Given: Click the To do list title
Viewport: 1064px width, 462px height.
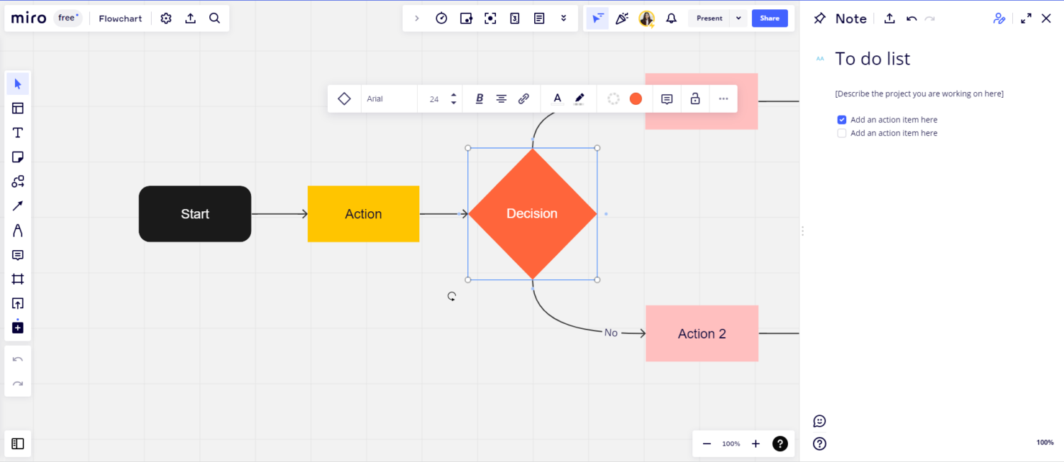Looking at the screenshot, I should pyautogui.click(x=872, y=59).
